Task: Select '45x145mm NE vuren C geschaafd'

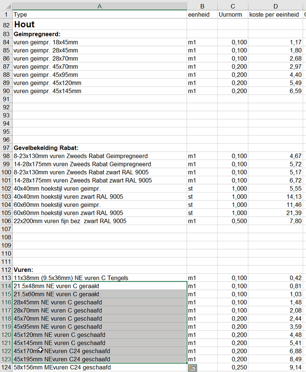Action: click(x=100, y=343)
